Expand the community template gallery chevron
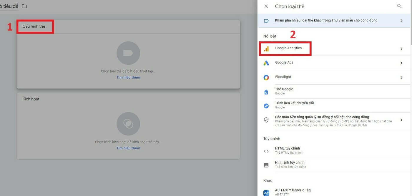The image size is (412, 196). pyautogui.click(x=401, y=21)
